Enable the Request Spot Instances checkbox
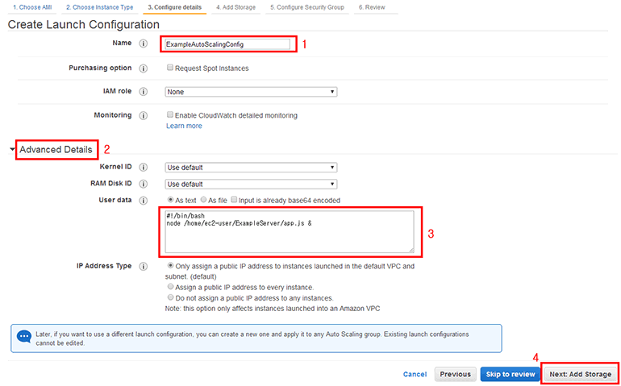Screen dimensions: 621x386 click(169, 68)
